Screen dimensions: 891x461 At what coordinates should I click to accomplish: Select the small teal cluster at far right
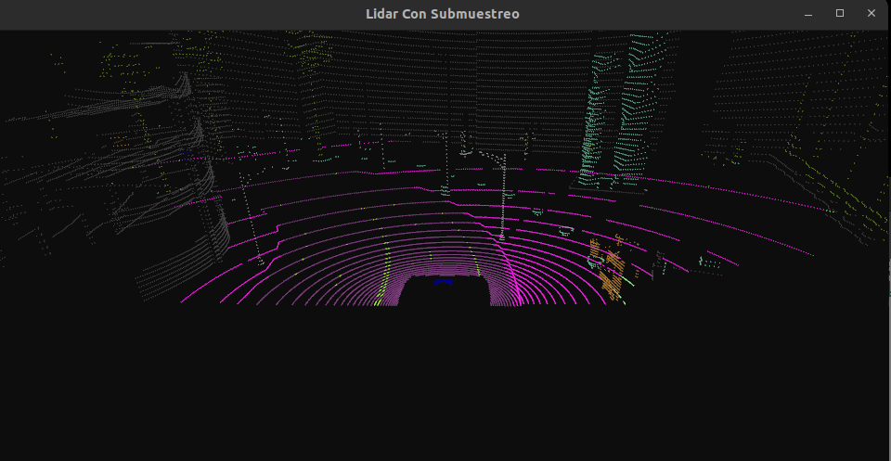coord(710,263)
